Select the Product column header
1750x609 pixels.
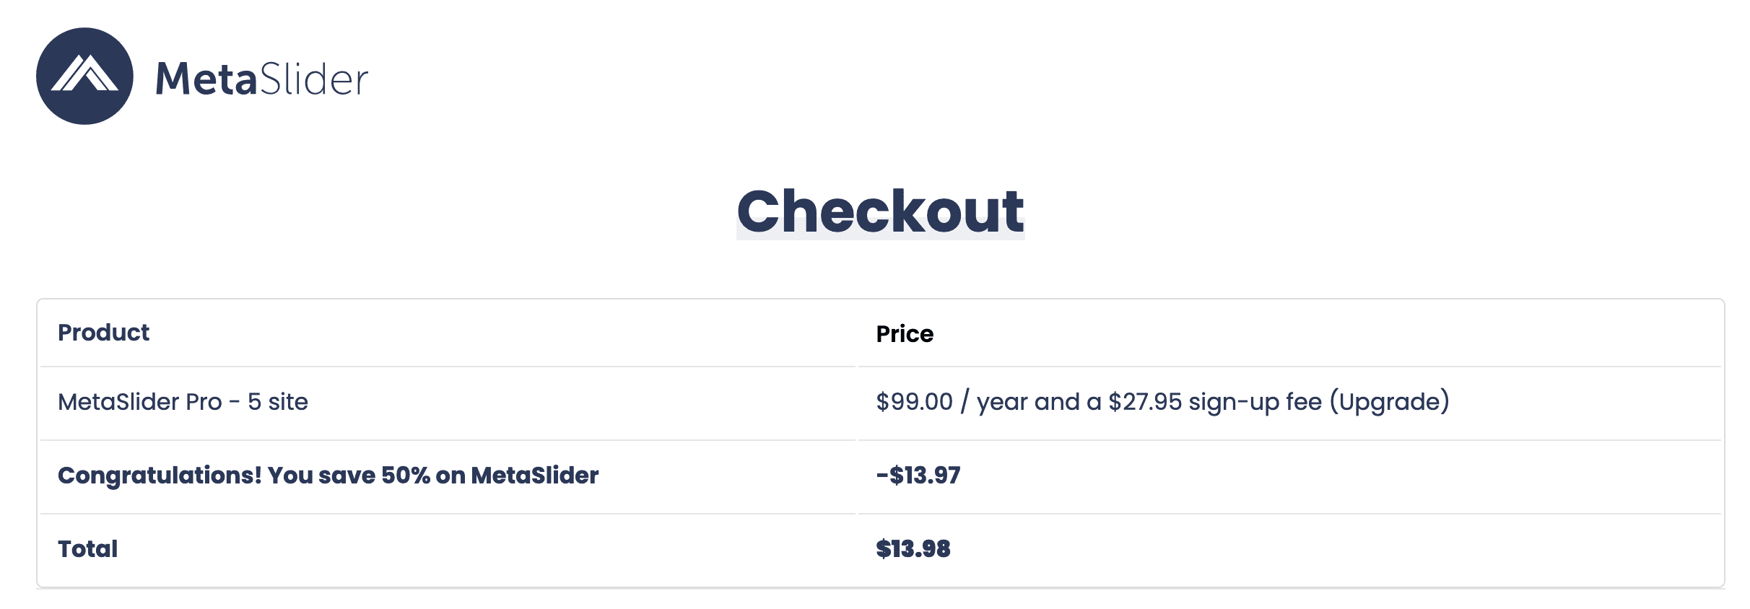coord(103,333)
